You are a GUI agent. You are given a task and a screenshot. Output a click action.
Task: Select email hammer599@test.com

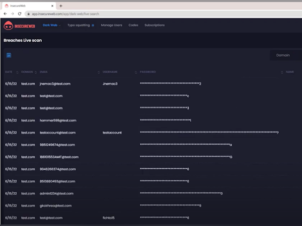[58, 121]
